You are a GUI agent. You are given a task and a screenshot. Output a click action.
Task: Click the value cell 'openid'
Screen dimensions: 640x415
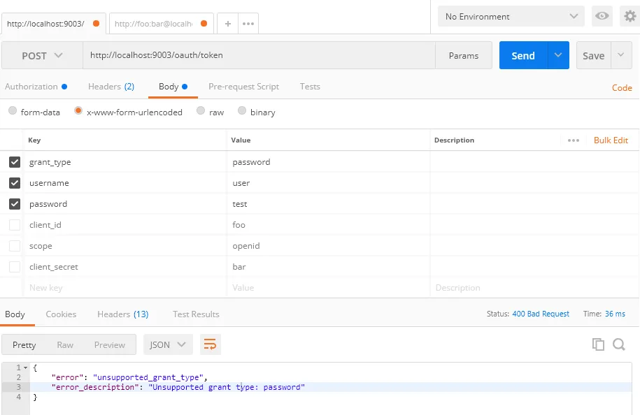[x=328, y=246]
